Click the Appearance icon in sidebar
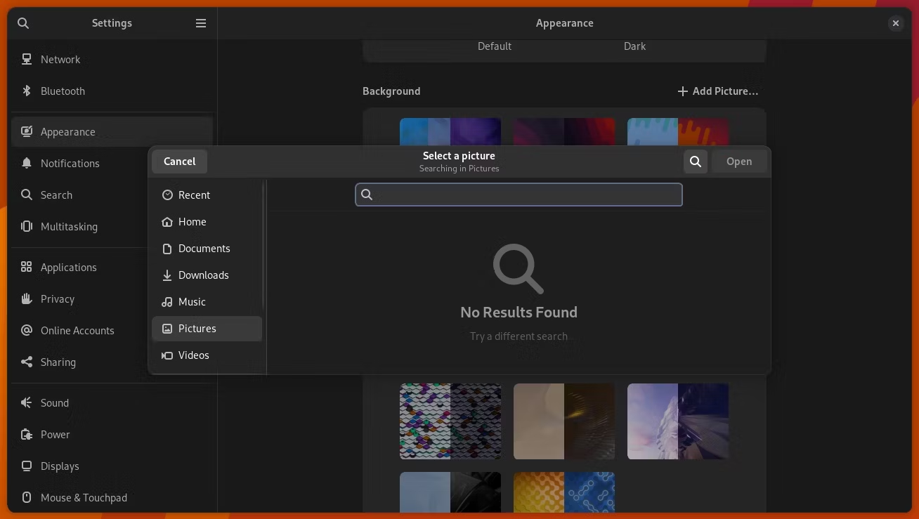The height and width of the screenshot is (519, 919). click(x=27, y=132)
